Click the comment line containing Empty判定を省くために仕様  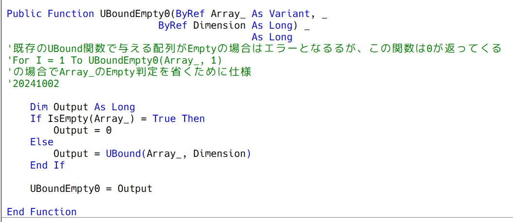[129, 72]
